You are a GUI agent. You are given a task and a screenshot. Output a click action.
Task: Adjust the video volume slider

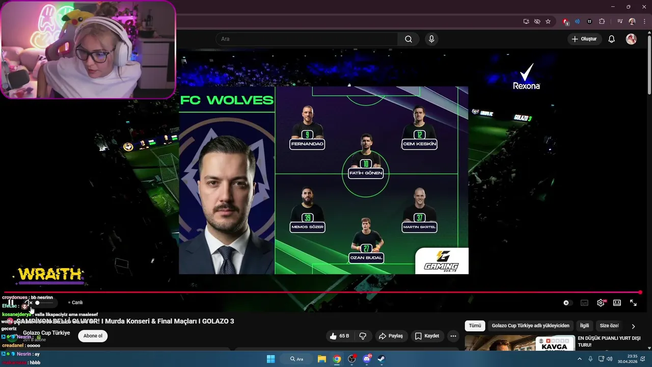[x=44, y=303]
